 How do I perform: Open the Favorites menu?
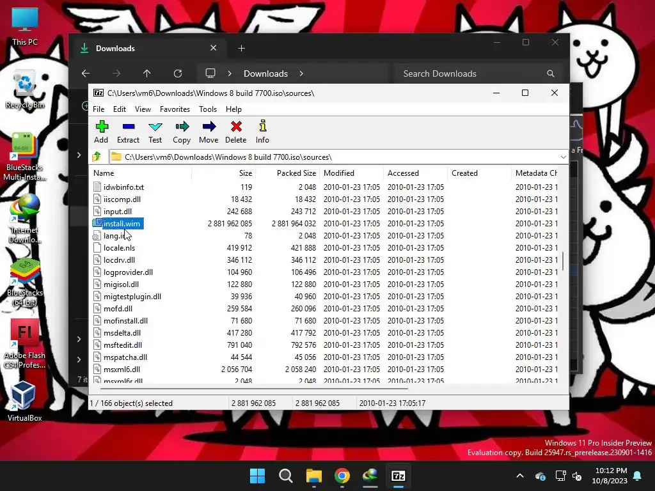[175, 109]
